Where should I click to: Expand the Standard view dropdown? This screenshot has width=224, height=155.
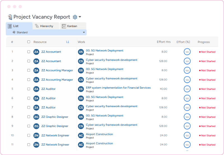click(x=83, y=32)
